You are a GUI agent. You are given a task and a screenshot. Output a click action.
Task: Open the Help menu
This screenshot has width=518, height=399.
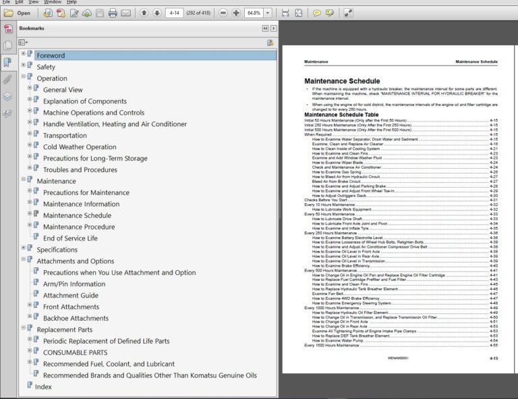(71, 2)
